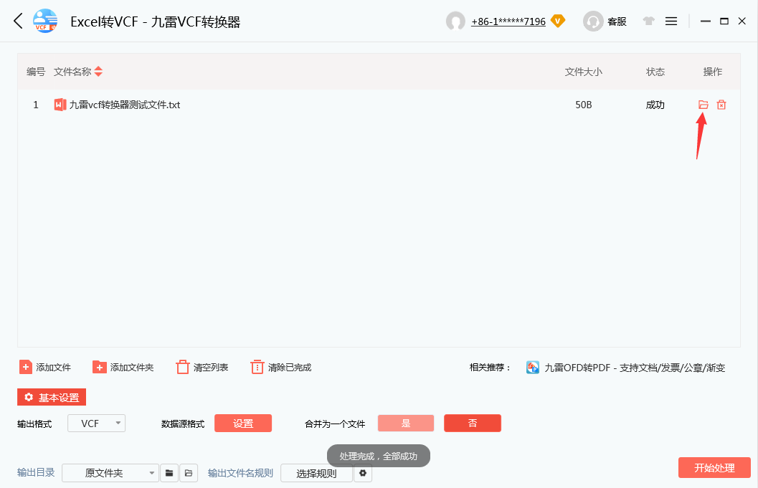Image resolution: width=758 pixels, height=488 pixels.
Task: Open filename rule gear settings
Action: pos(363,473)
